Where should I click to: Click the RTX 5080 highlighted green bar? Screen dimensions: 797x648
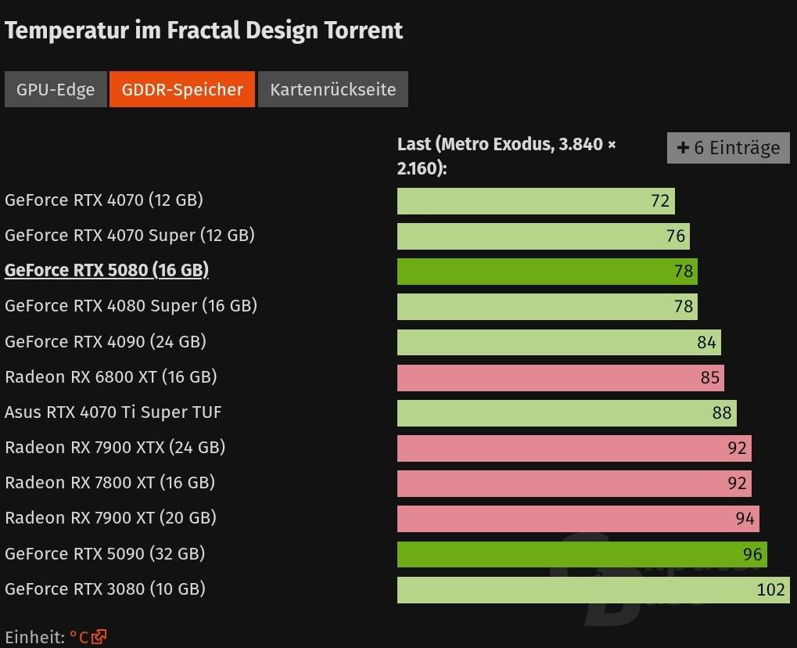547,272
